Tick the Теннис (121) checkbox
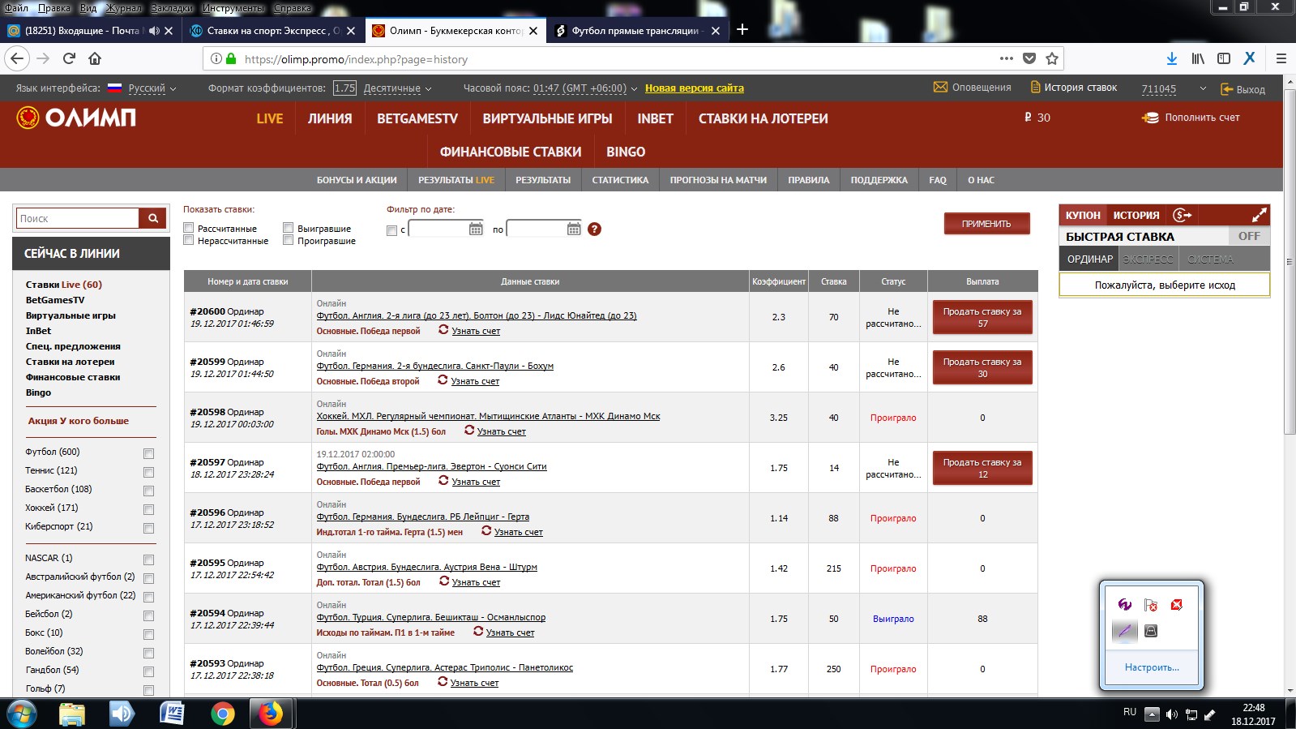This screenshot has height=729, width=1296. click(x=148, y=472)
